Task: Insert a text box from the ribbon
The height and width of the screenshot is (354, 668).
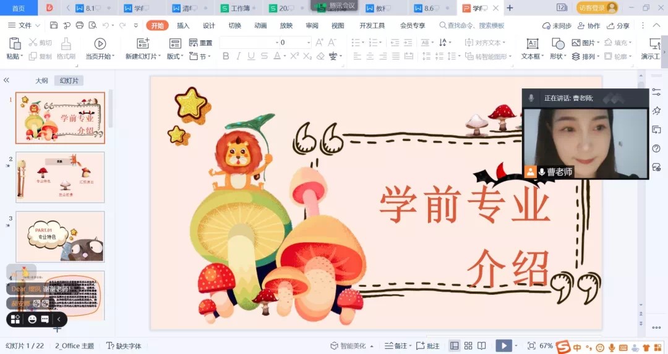Action: [532, 44]
